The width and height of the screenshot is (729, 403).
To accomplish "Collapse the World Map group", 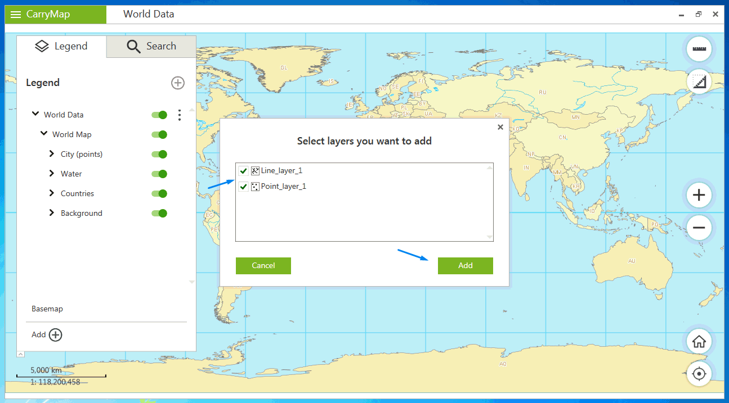I will coord(44,134).
